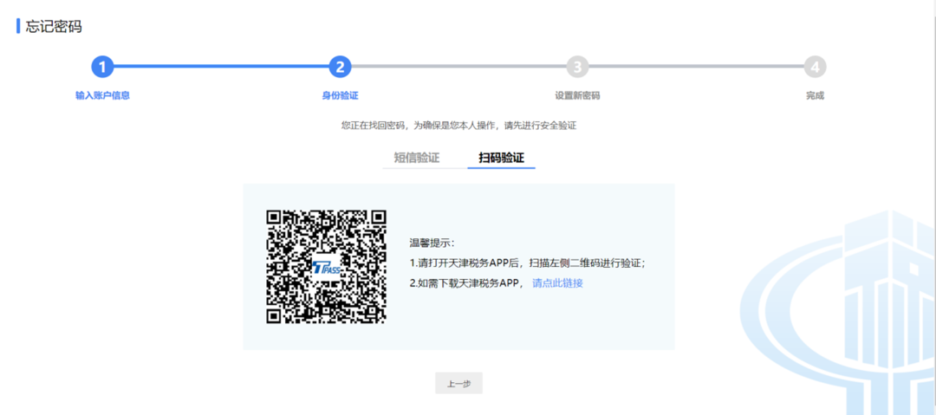936x415 pixels.
Task: Click step 3 circle for 设置新密码
Action: 577,68
